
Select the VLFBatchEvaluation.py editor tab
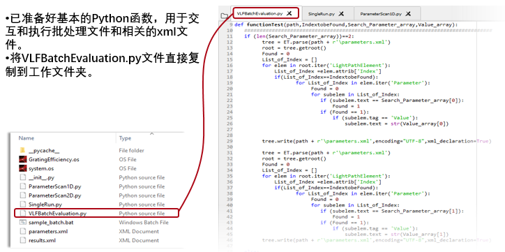[x=259, y=13]
